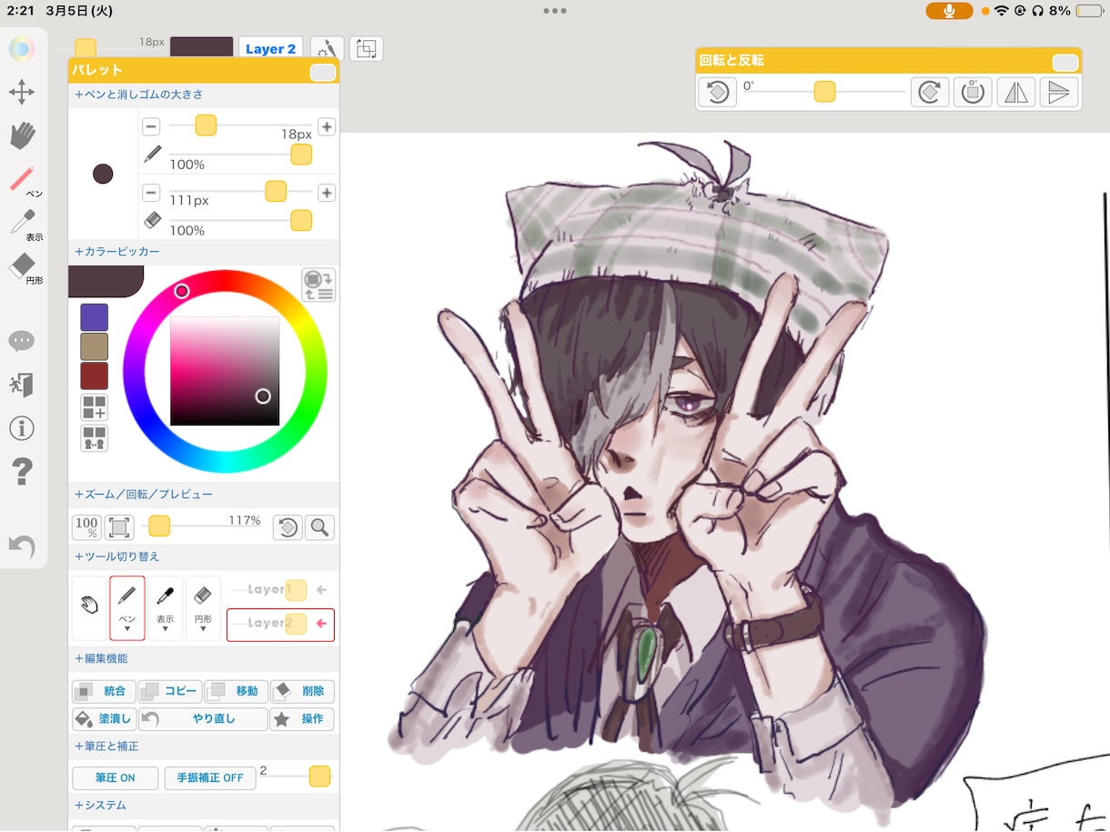The image size is (1110, 832).
Task: Click the color swap icon beside the color wheel
Action: [319, 285]
